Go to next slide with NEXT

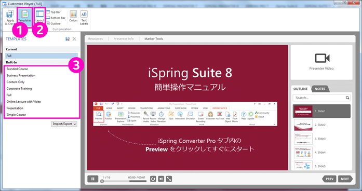tap(345, 179)
